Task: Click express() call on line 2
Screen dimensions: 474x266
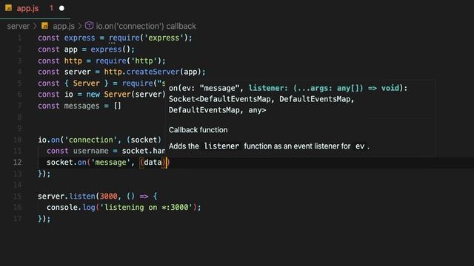Action: click(x=110, y=50)
